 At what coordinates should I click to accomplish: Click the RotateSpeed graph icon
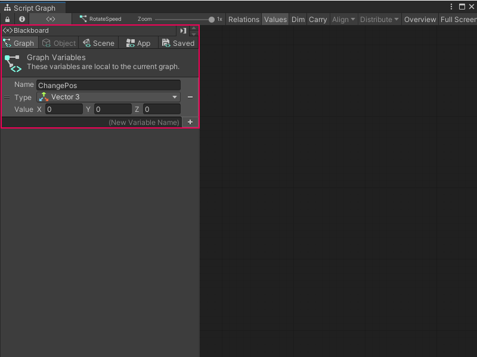click(x=83, y=18)
